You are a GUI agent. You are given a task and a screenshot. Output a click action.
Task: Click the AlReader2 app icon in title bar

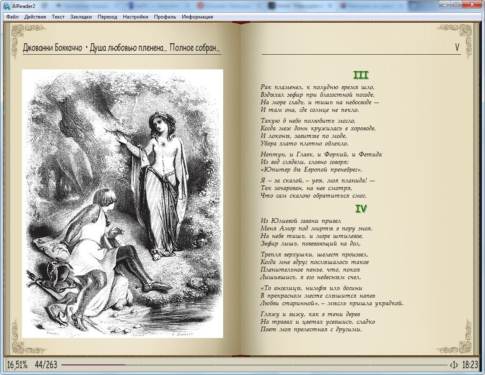[x=6, y=6]
